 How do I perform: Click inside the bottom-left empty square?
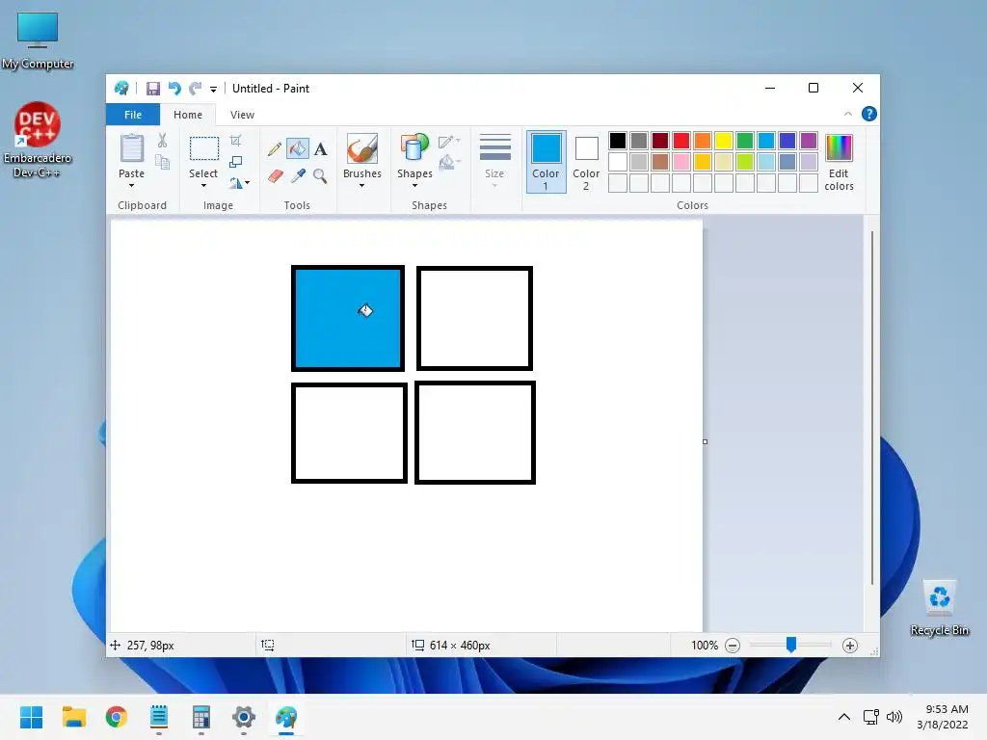(349, 433)
